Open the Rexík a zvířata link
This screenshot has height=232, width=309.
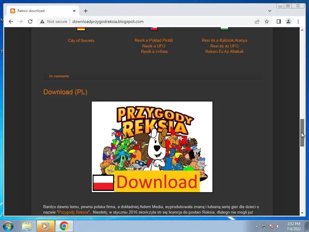[154, 51]
